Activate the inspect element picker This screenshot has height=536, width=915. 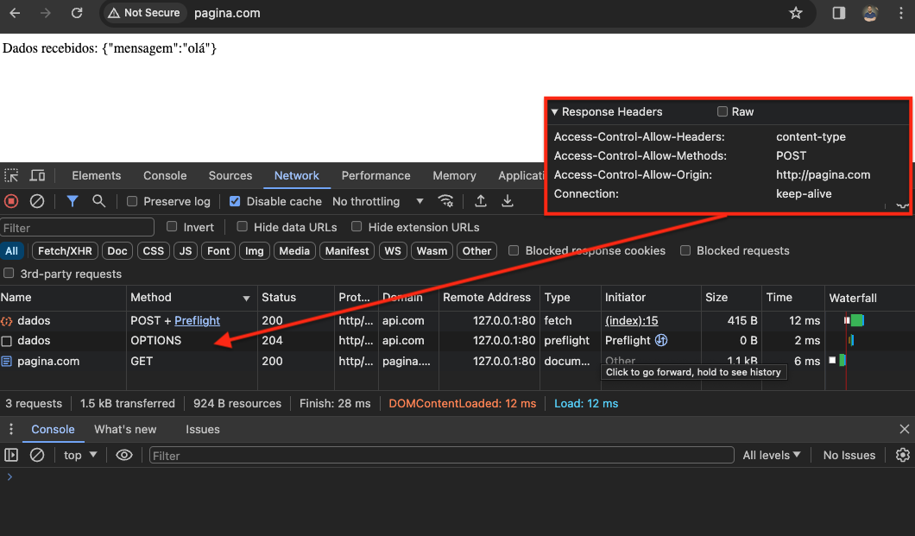click(x=11, y=175)
